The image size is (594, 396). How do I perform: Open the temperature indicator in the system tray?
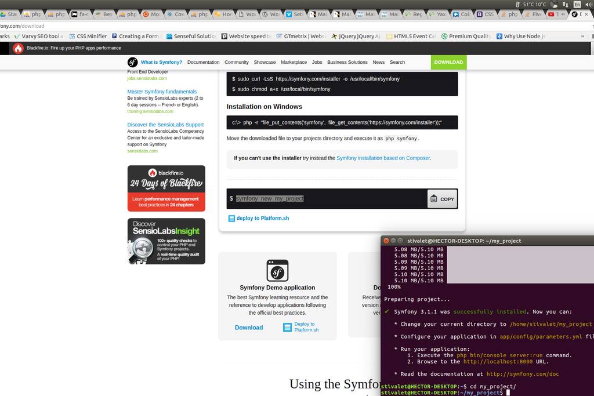click(531, 4)
